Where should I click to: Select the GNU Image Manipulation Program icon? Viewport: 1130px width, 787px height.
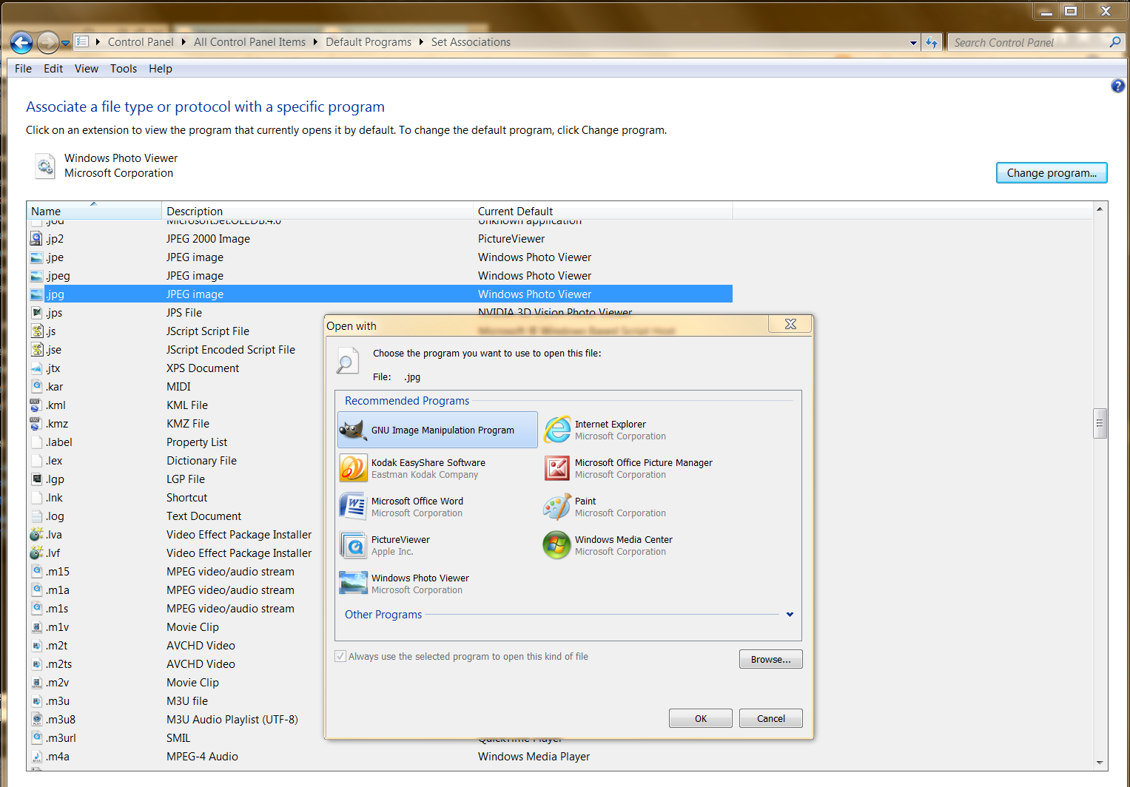tap(353, 430)
